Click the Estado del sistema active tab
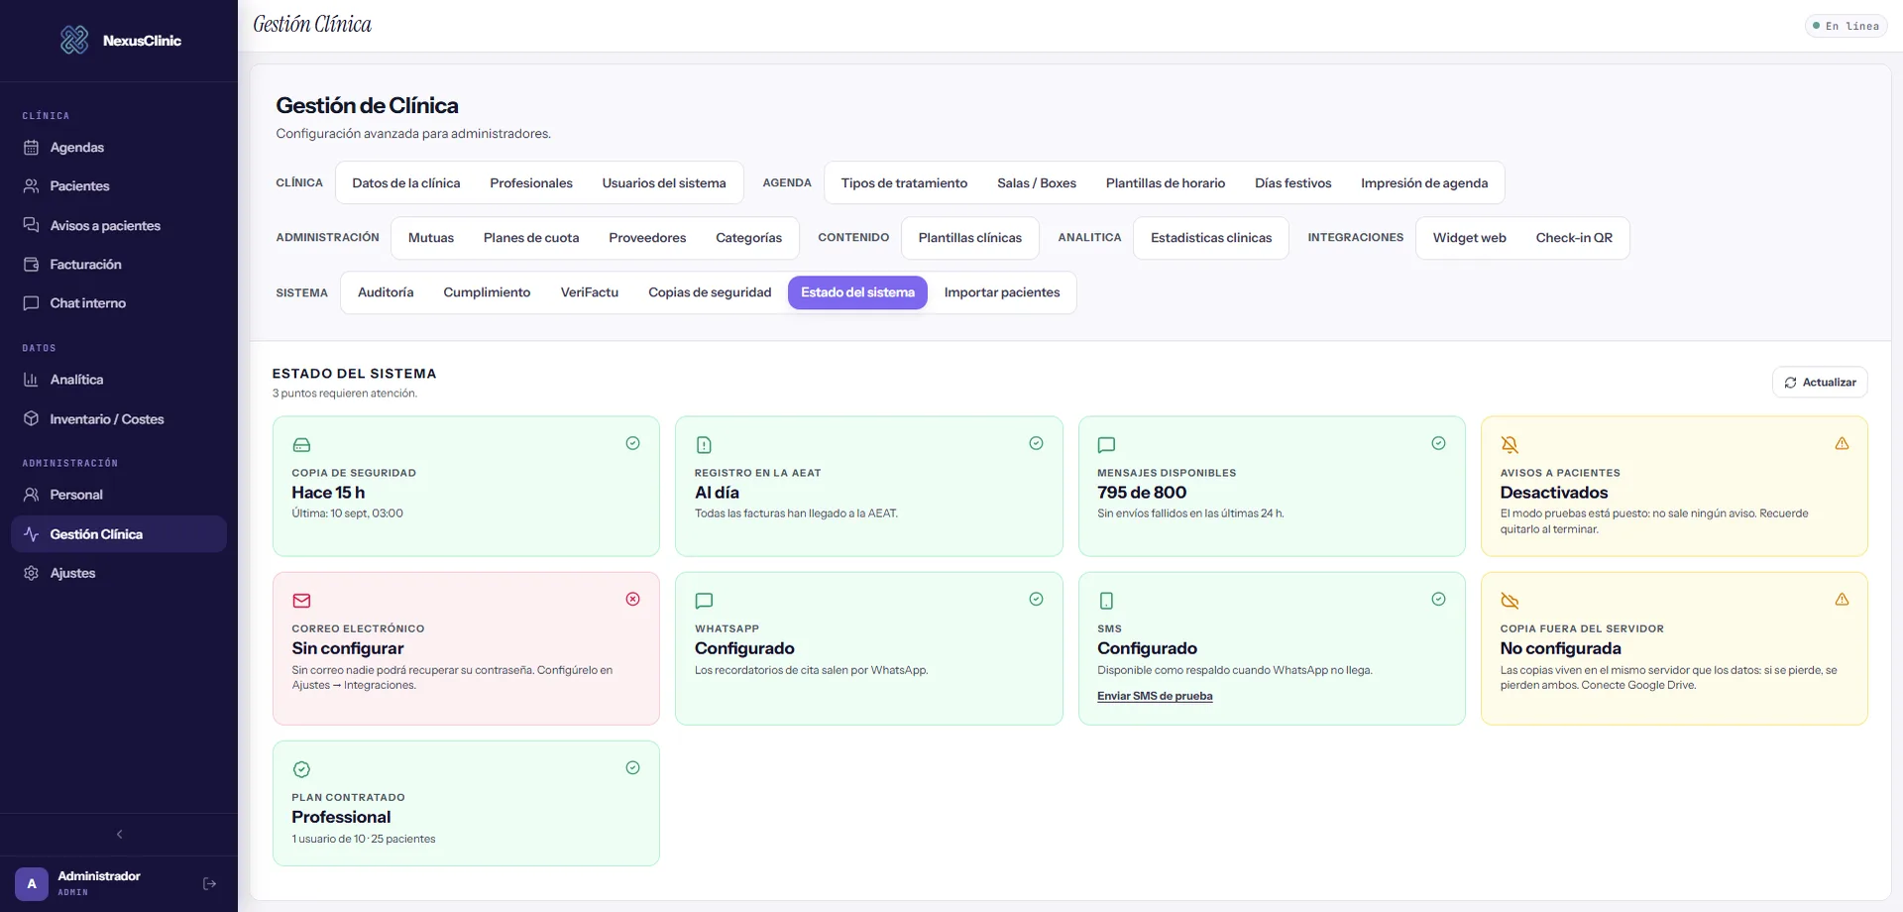Image resolution: width=1903 pixels, height=912 pixels. click(x=857, y=292)
